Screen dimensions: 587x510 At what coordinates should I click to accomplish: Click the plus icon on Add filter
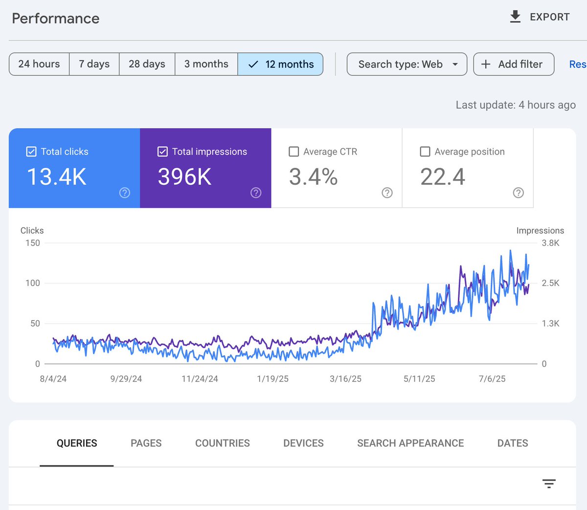(485, 64)
